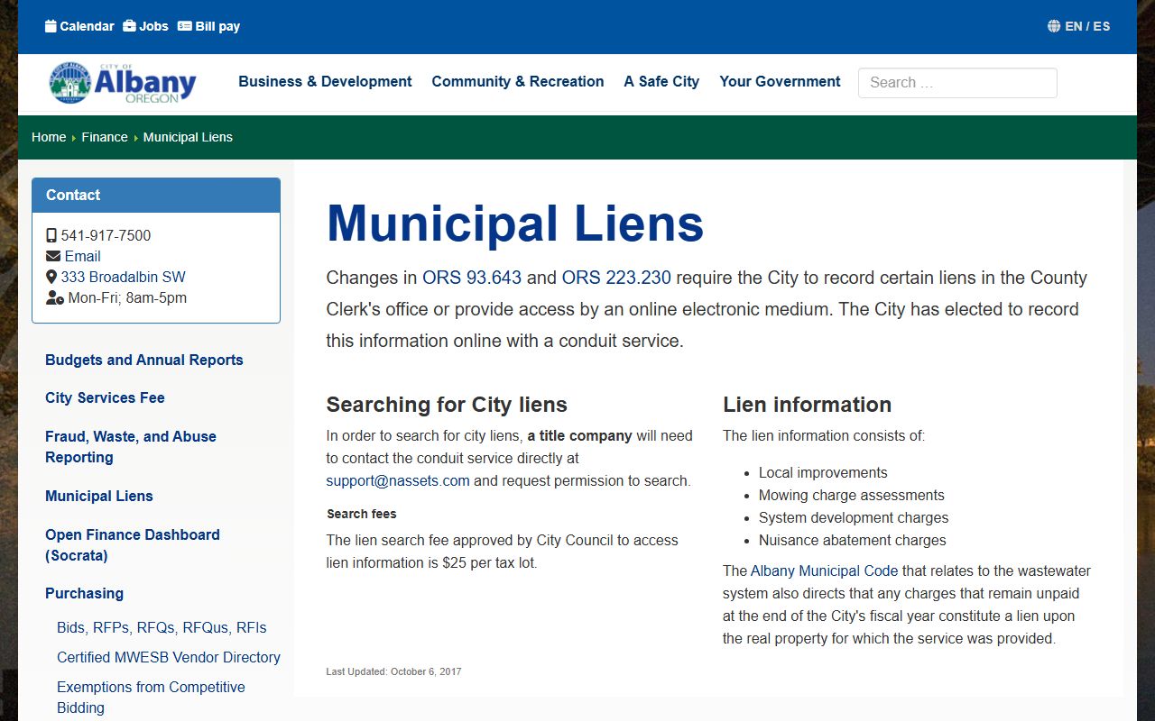Click the person-clock hours icon

pos(55,297)
